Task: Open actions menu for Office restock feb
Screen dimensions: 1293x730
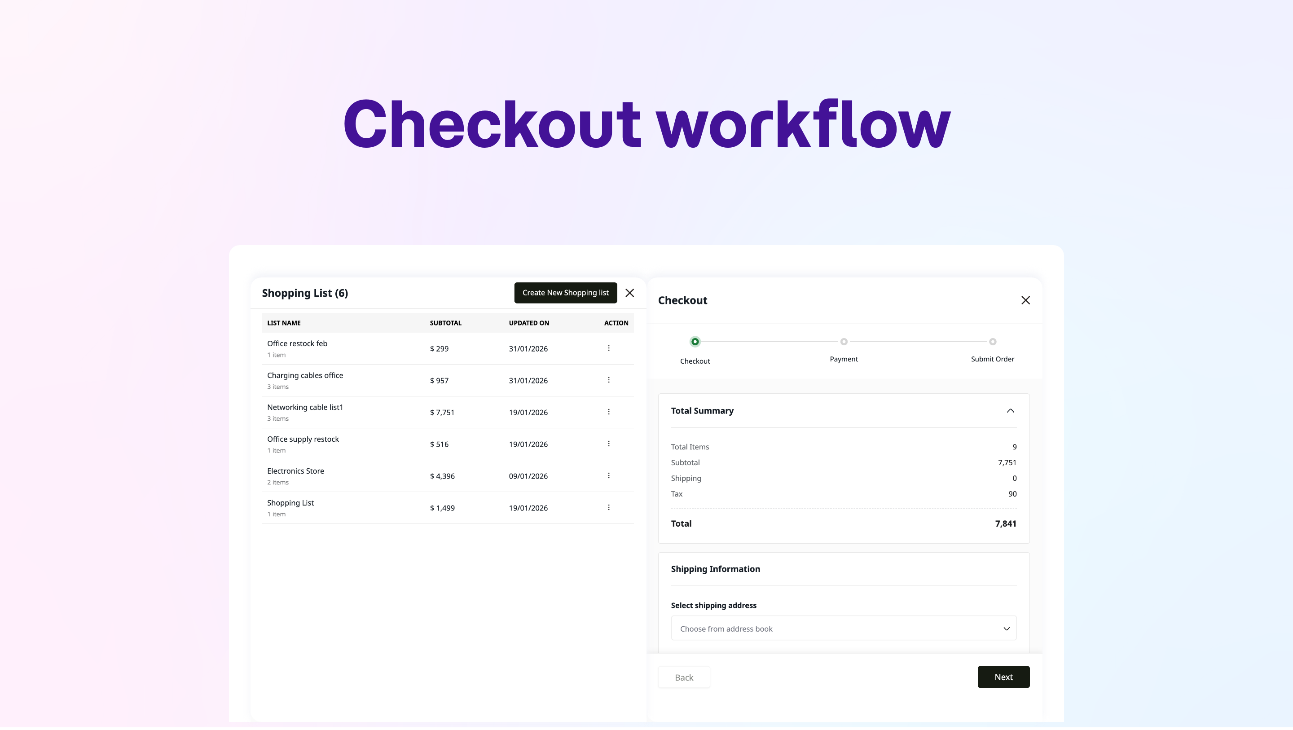Action: point(609,348)
